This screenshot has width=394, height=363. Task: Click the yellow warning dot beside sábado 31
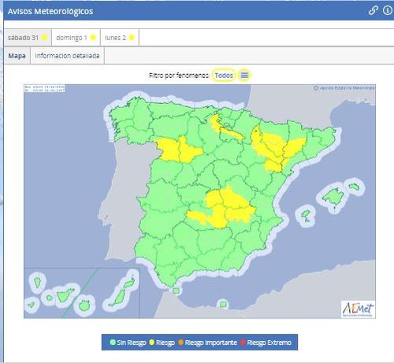tap(45, 38)
